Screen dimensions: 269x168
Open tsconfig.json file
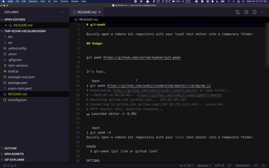(34, 100)
